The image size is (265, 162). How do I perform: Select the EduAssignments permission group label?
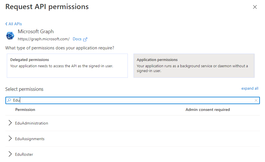click(x=30, y=139)
